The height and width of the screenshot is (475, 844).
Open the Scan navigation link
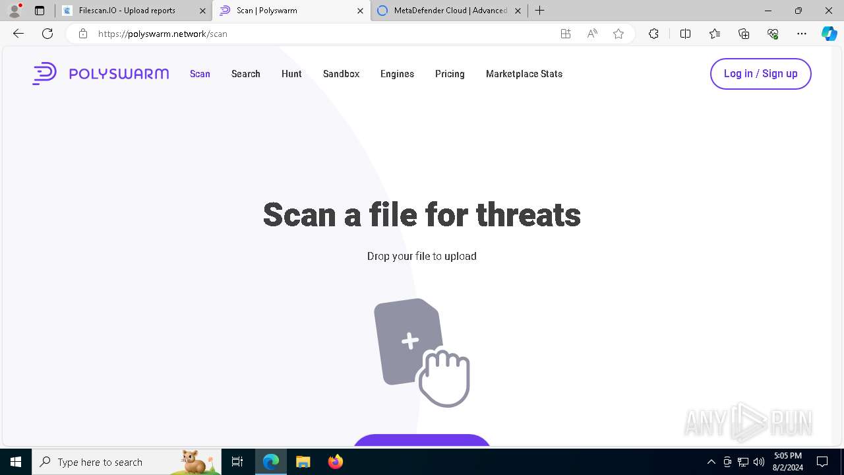pyautogui.click(x=200, y=74)
